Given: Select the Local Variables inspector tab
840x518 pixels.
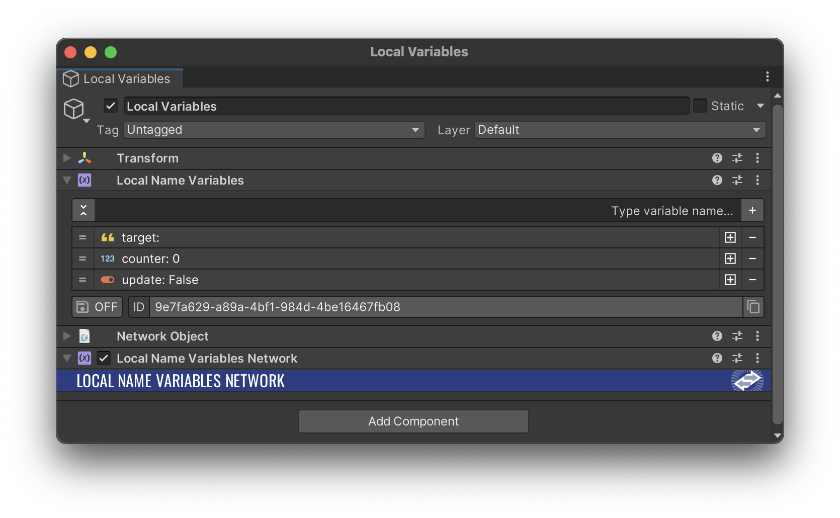Looking at the screenshot, I should [120, 78].
